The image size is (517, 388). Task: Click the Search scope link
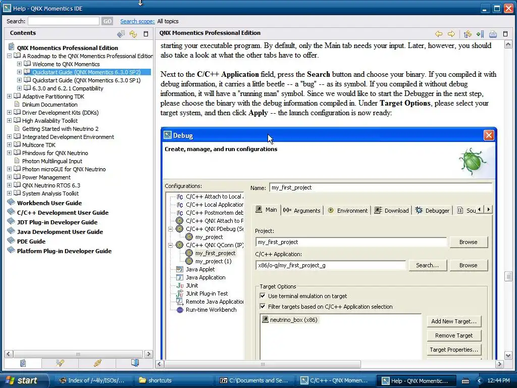[137, 21]
